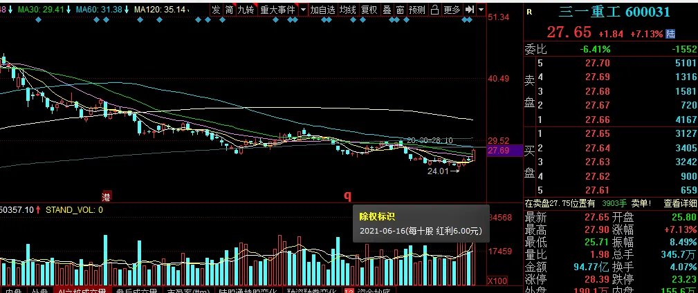Viewport: 698px width, 293px height.
Task: Click the red q ex-rights marker
Action: click(347, 195)
